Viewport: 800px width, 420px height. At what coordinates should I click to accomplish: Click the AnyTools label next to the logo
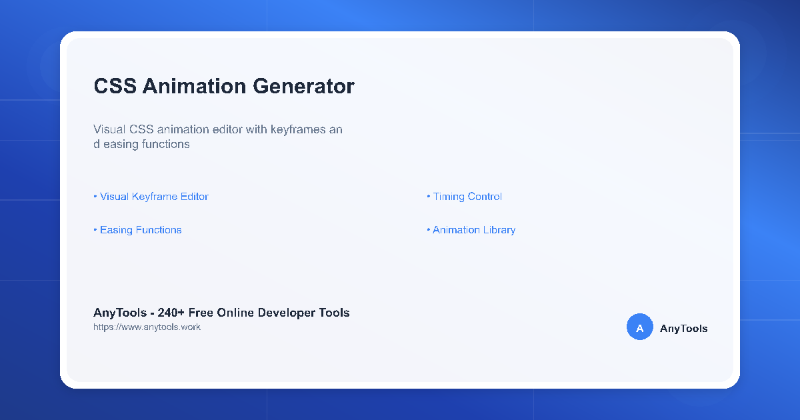click(x=683, y=327)
